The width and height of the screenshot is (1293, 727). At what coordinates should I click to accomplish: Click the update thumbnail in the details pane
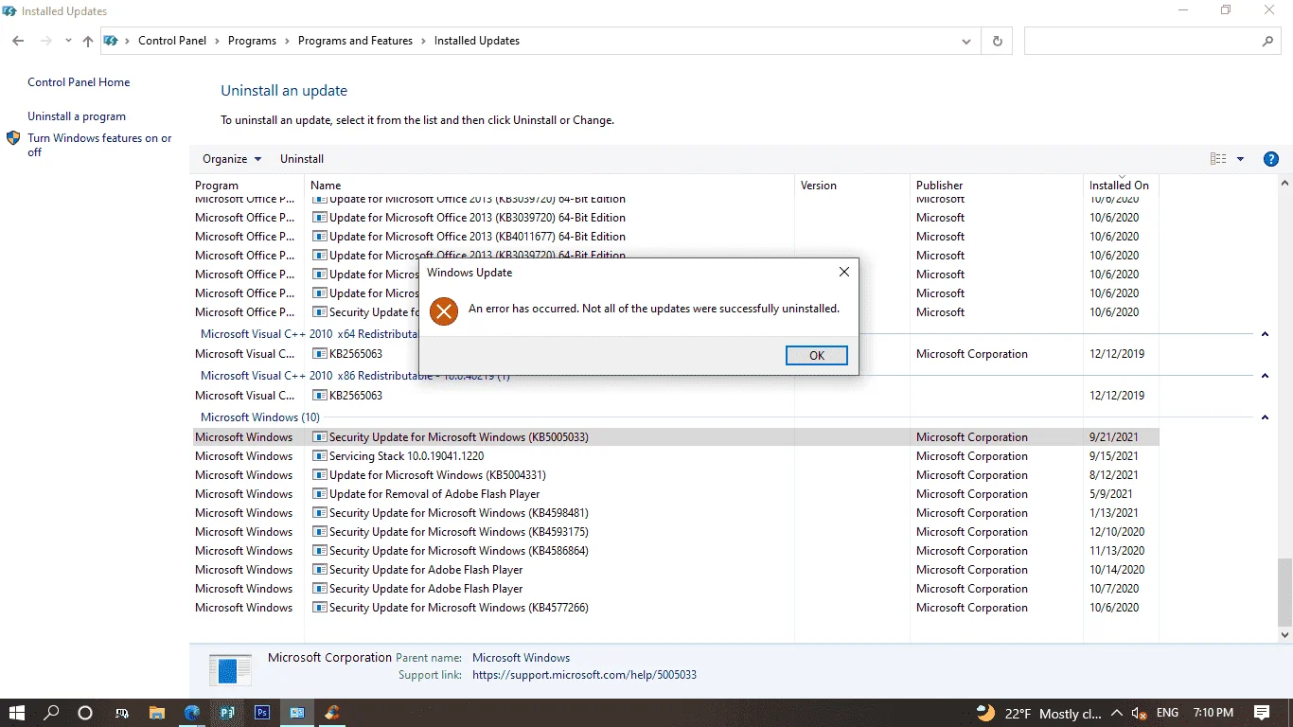[230, 669]
